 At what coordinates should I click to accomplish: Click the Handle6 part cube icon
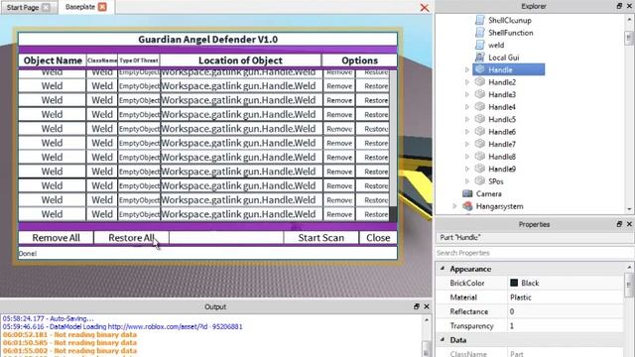(x=480, y=132)
